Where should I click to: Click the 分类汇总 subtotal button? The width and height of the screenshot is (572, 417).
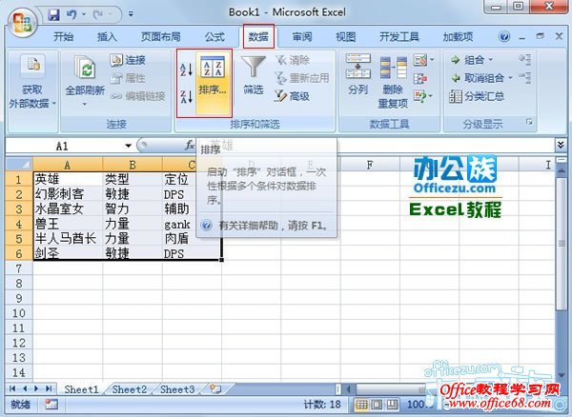pyautogui.click(x=478, y=96)
